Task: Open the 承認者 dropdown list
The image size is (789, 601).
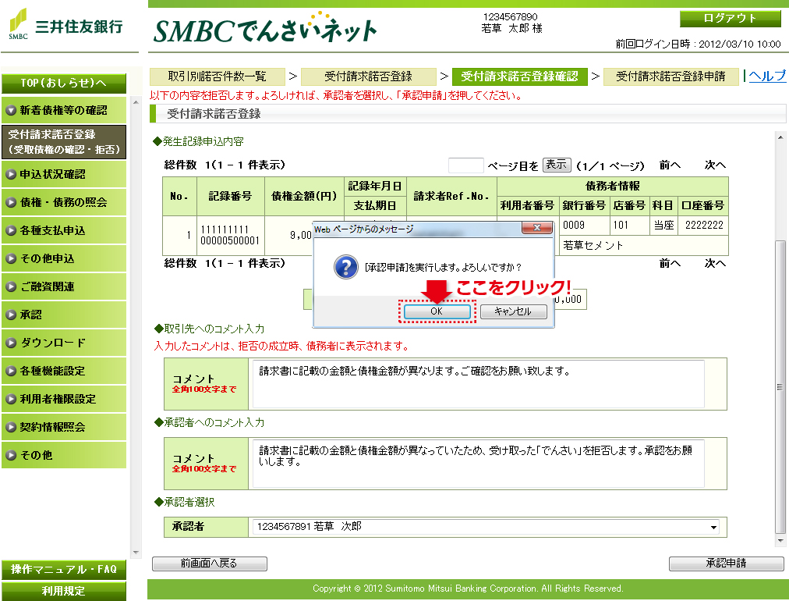Action: (486, 527)
